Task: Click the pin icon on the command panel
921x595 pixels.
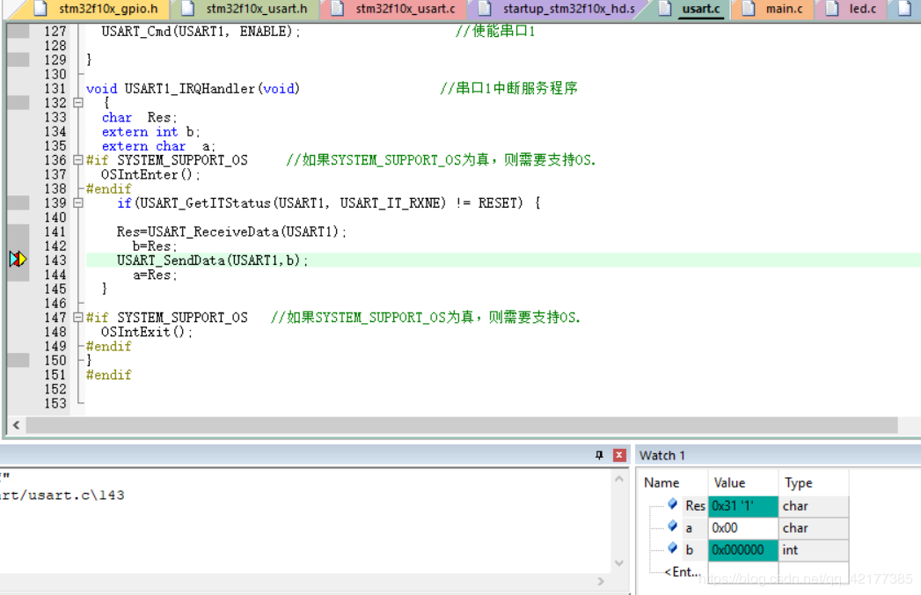Action: click(599, 455)
